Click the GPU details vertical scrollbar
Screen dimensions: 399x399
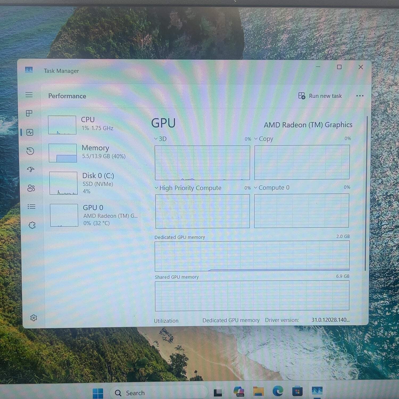tap(367, 193)
